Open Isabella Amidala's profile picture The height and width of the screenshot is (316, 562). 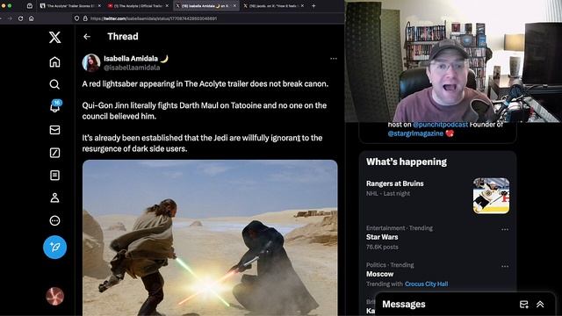[91, 62]
